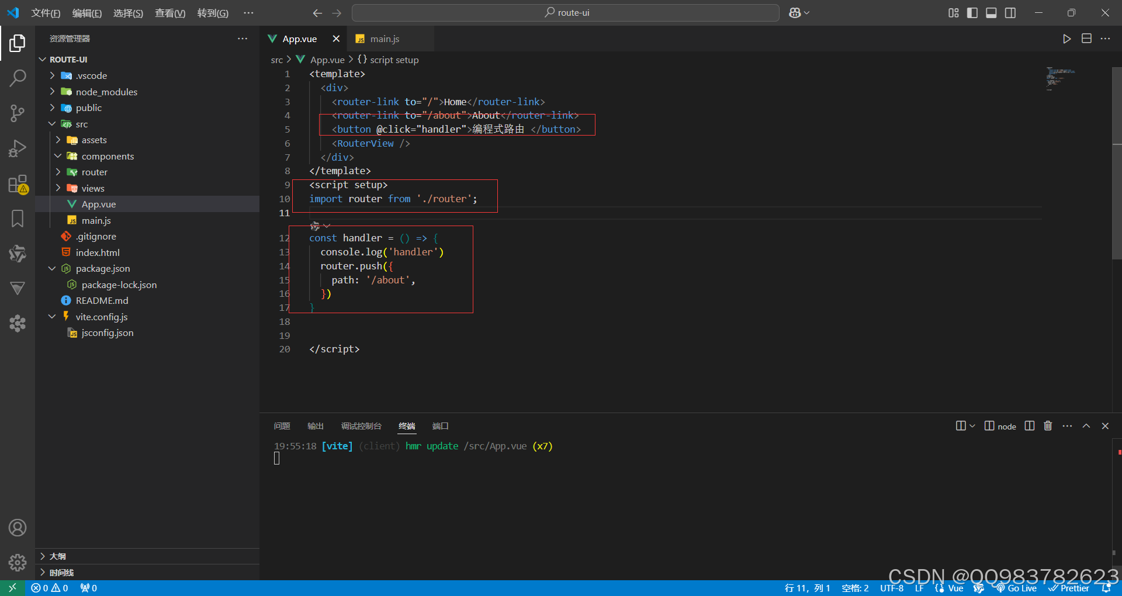Expand the node_modules folder
This screenshot has height=596, width=1122.
tap(52, 92)
